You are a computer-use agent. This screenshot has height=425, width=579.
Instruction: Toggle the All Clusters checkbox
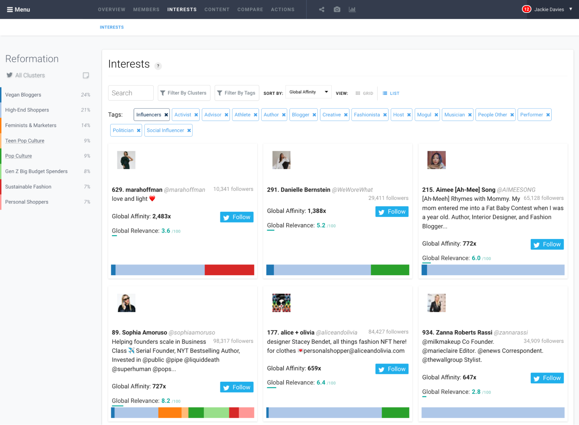point(85,75)
